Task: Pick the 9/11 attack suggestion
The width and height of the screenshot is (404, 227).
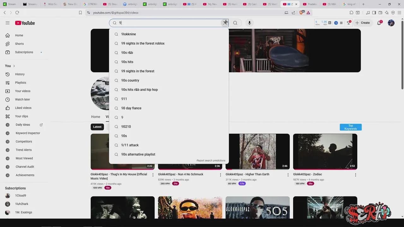Action: [169, 145]
